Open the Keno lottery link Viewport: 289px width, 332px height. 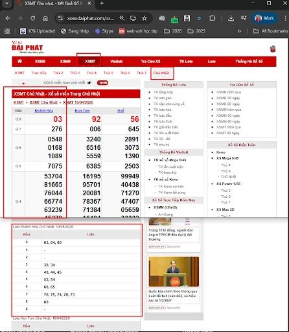(x=221, y=152)
